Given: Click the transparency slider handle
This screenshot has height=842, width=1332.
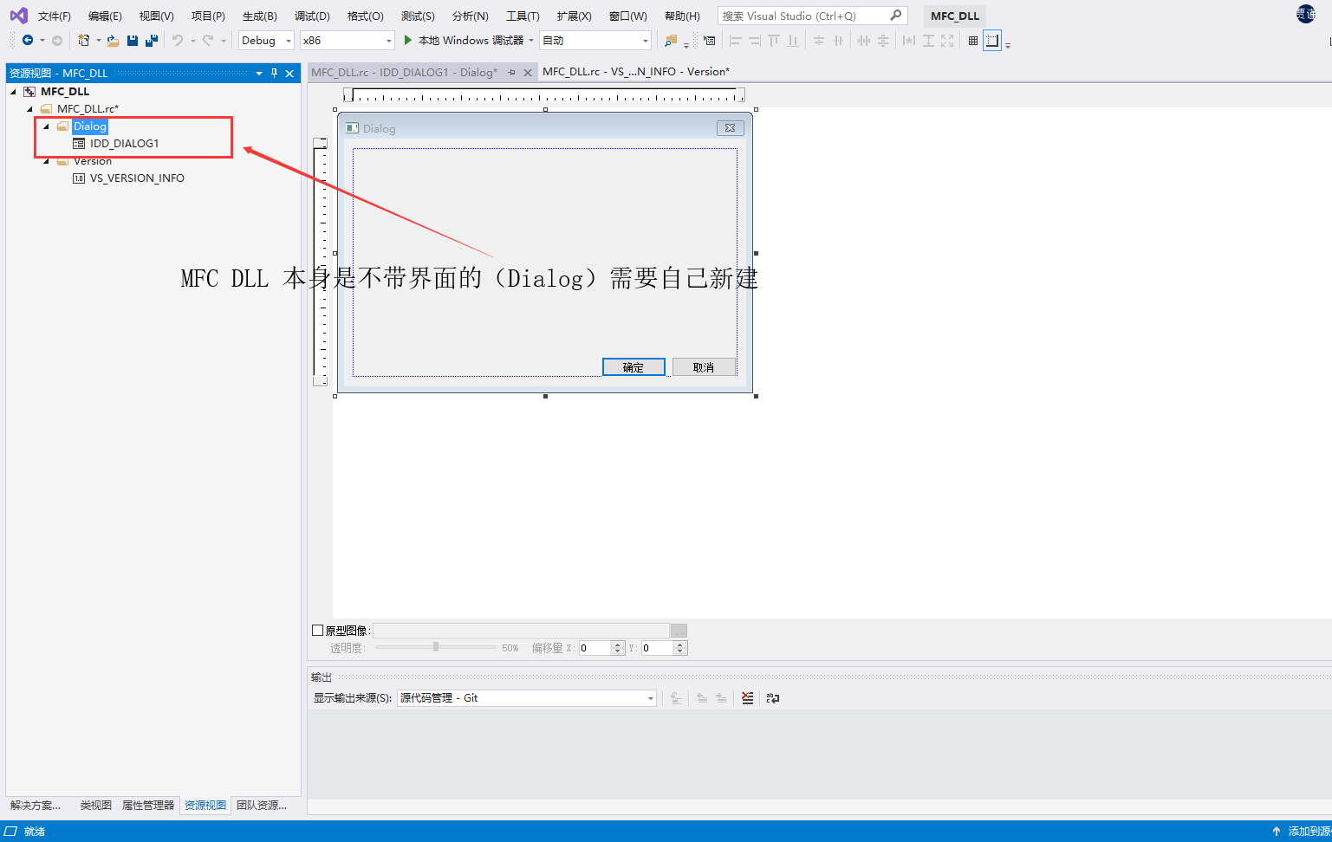Looking at the screenshot, I should click(436, 647).
